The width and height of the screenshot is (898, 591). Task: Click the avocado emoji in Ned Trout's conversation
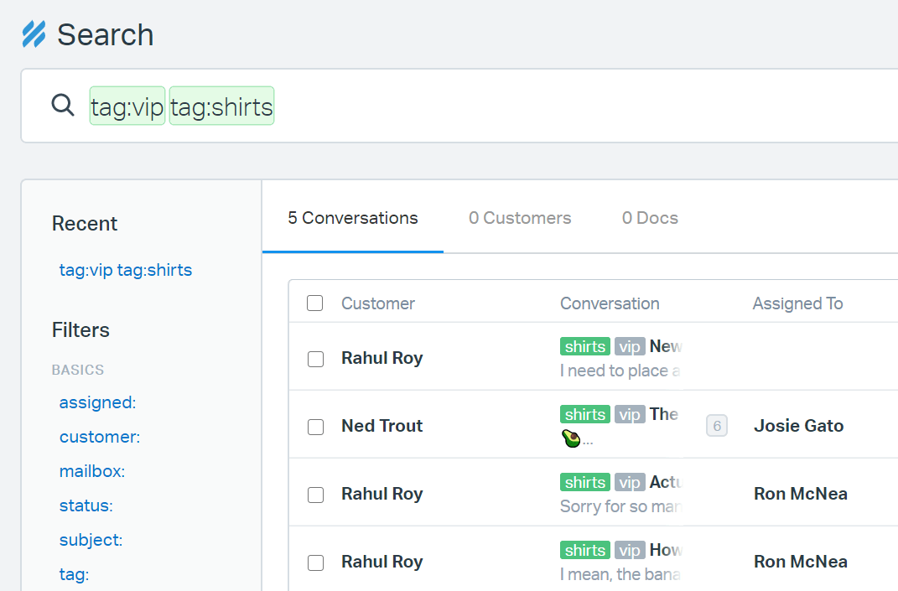point(570,438)
